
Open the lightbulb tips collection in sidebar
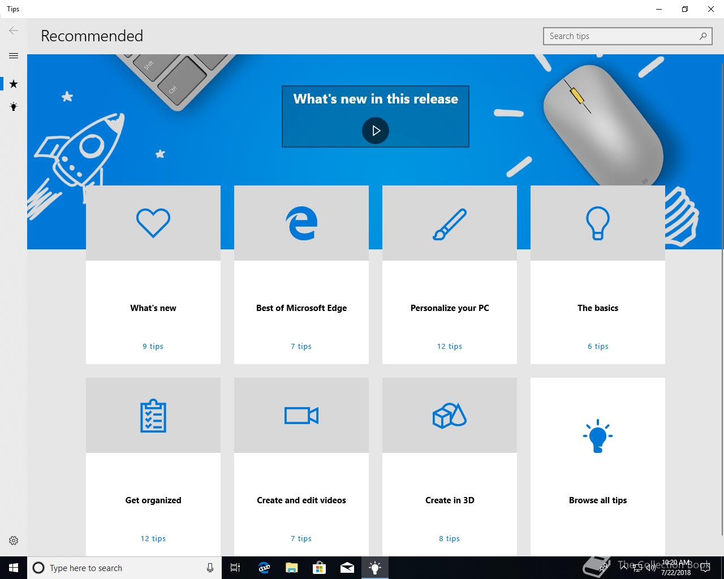14,106
